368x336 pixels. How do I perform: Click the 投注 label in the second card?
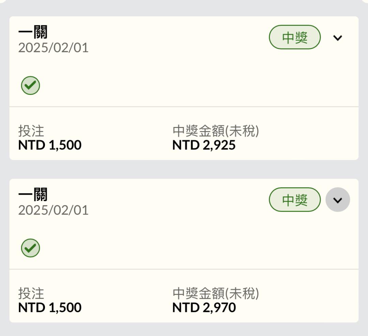(31, 293)
